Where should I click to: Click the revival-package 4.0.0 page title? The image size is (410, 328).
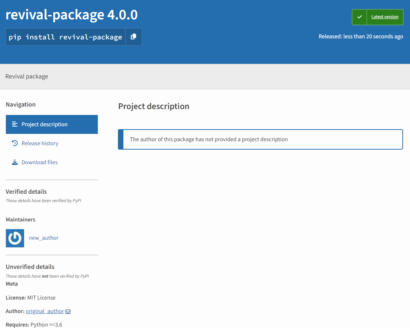(72, 15)
